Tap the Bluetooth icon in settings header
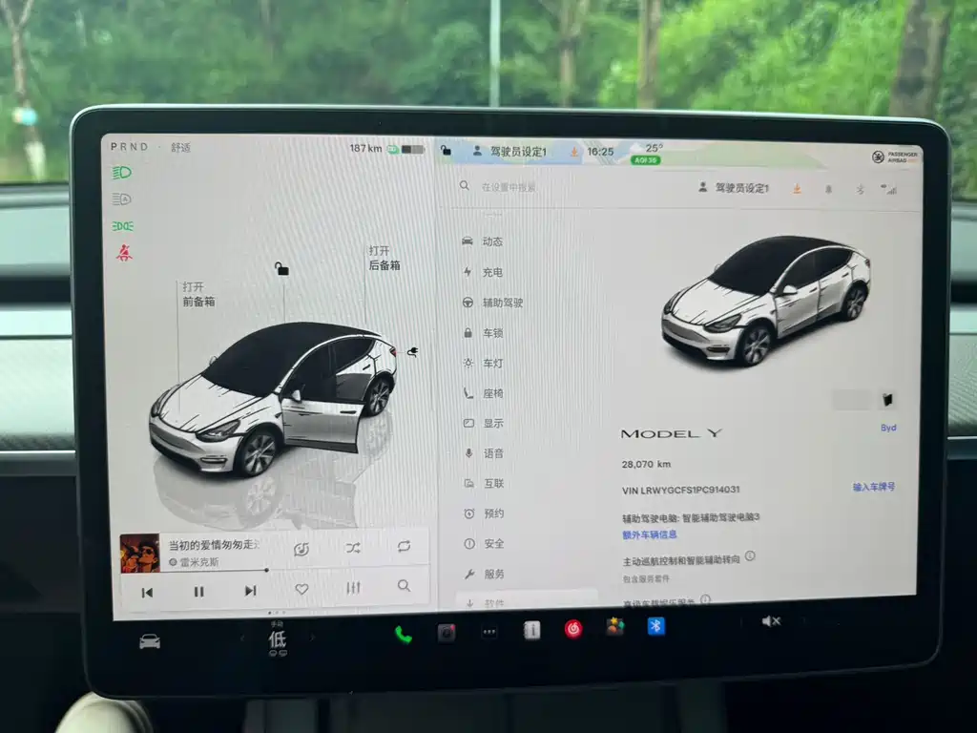This screenshot has height=733, width=977. [x=860, y=190]
